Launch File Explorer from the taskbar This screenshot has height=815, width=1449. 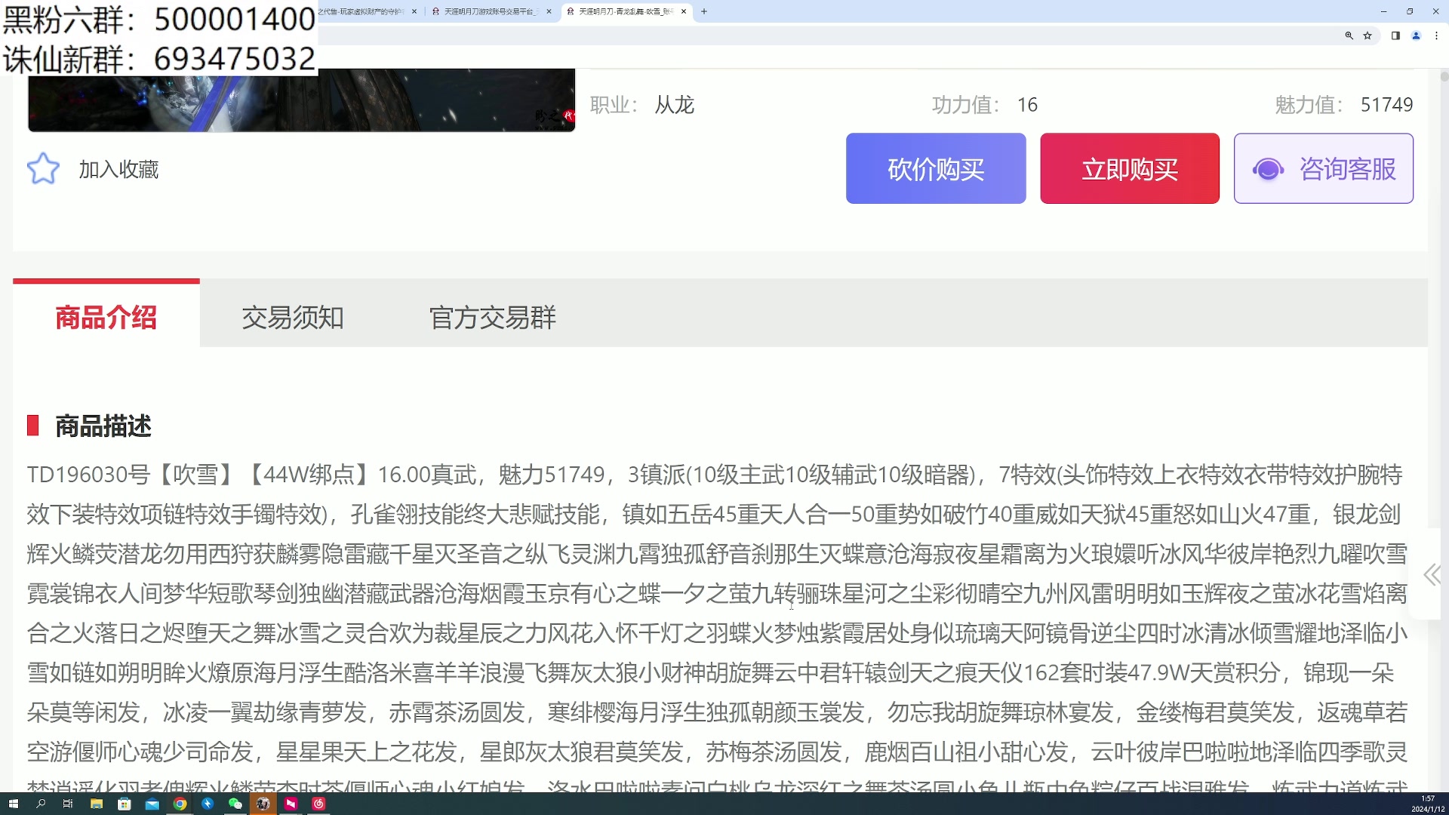(x=96, y=804)
